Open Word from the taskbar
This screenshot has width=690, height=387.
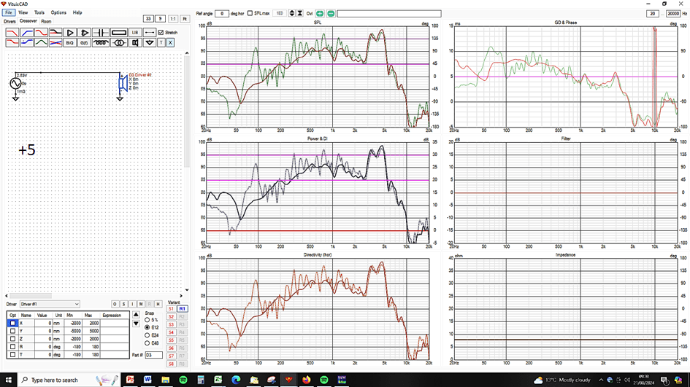pyautogui.click(x=147, y=380)
